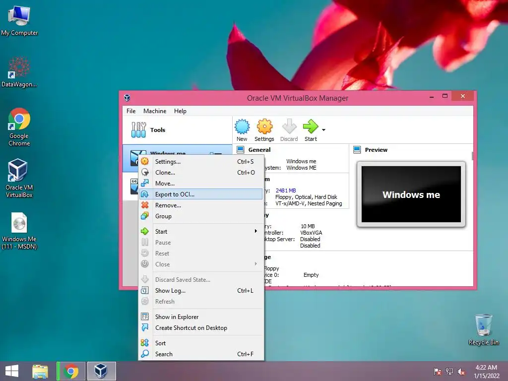Select the Tools entry in left panel

177,130
